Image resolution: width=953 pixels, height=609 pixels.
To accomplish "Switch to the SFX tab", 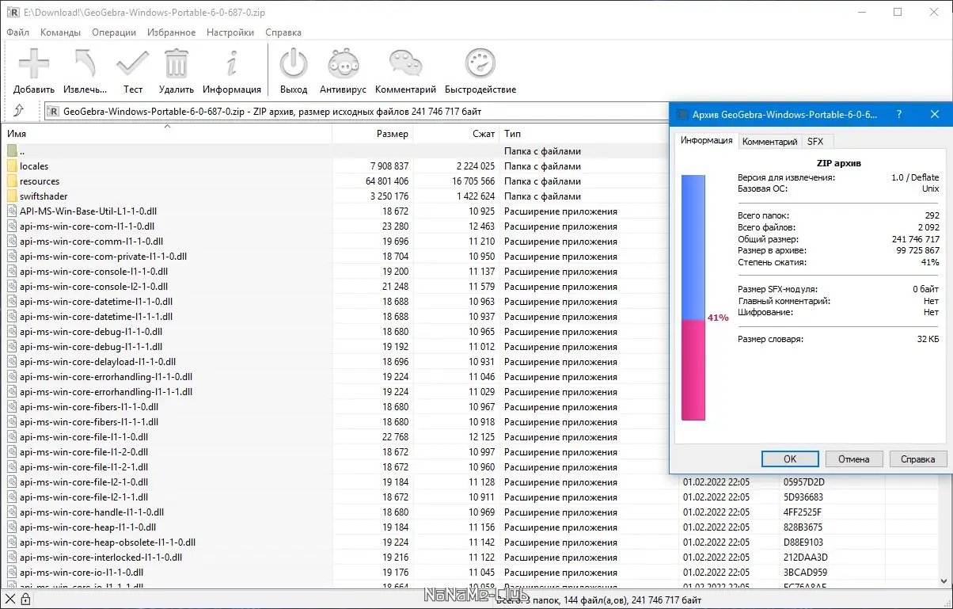I will click(x=814, y=142).
